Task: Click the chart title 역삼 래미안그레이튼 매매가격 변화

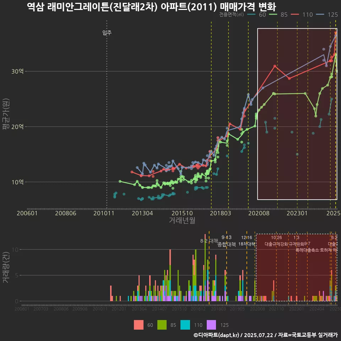Action: [152, 6]
